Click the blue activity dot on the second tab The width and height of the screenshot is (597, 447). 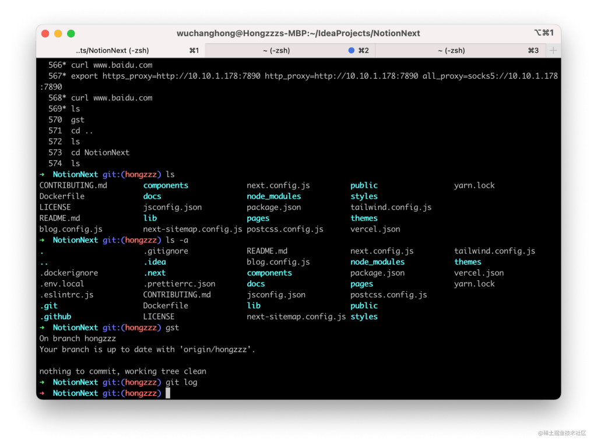351,51
